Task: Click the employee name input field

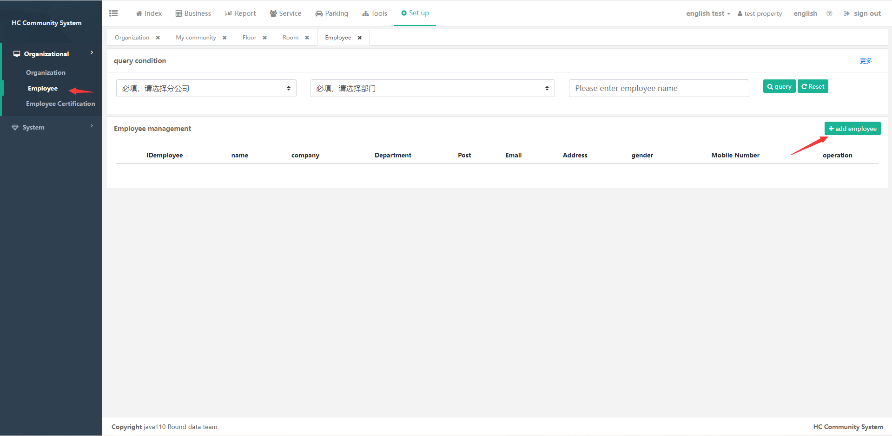Action: coord(659,88)
